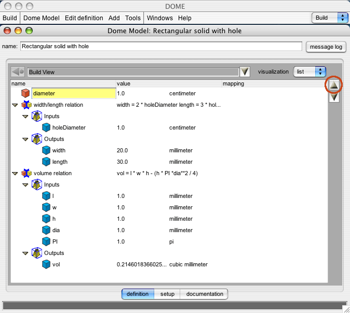Click the width/length equation text
350x313 pixels.
coord(169,105)
